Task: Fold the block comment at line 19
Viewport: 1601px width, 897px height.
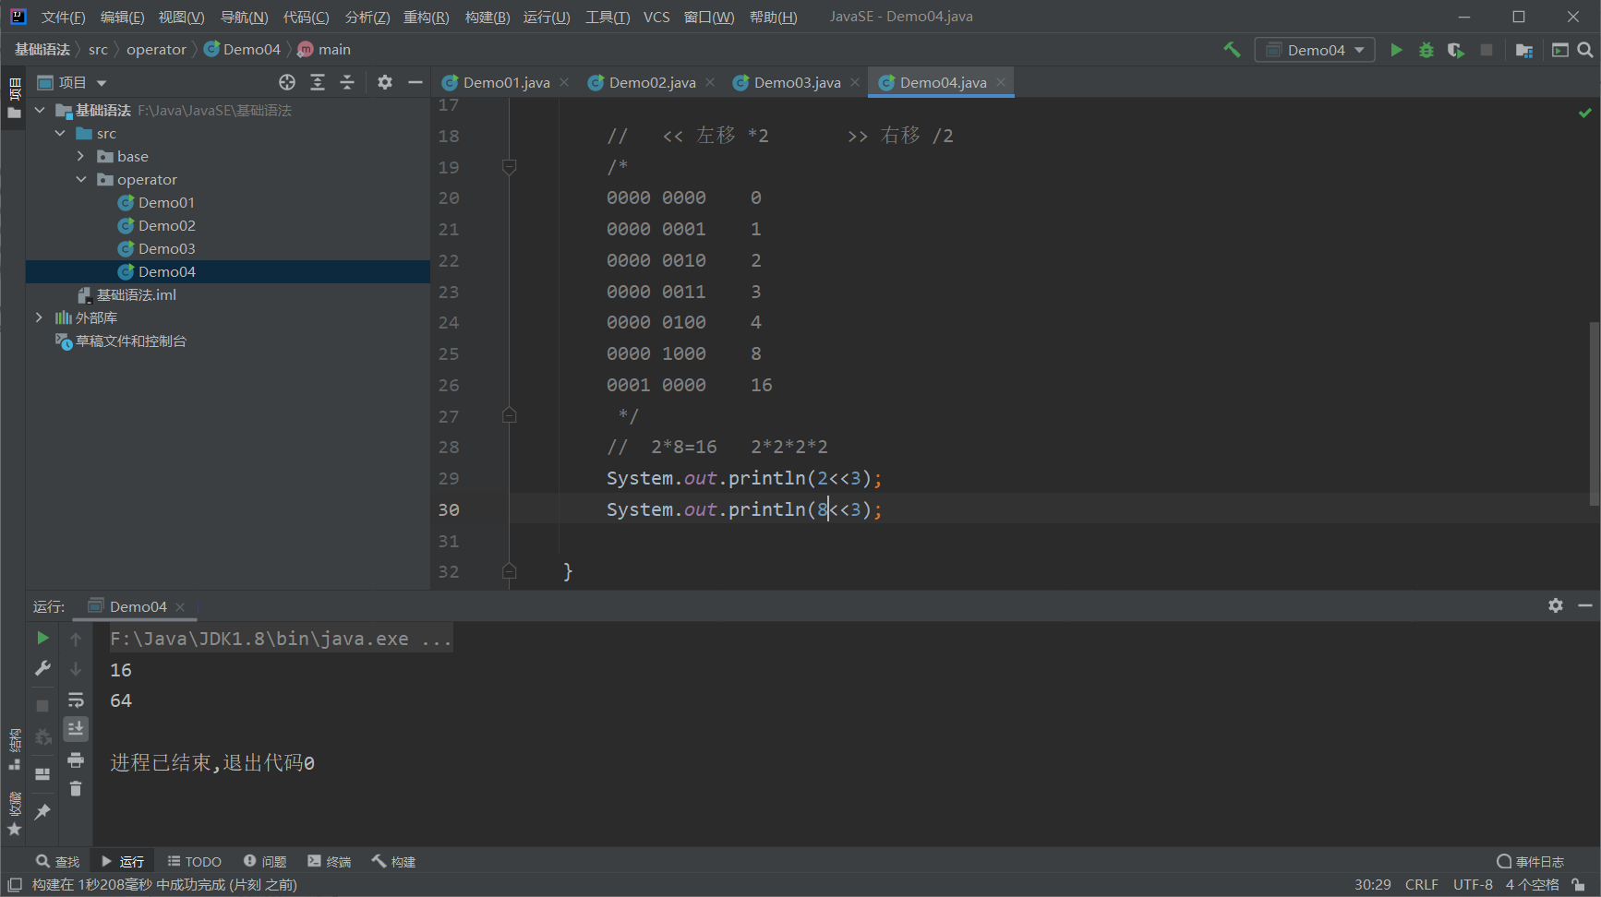Action: [x=509, y=167]
